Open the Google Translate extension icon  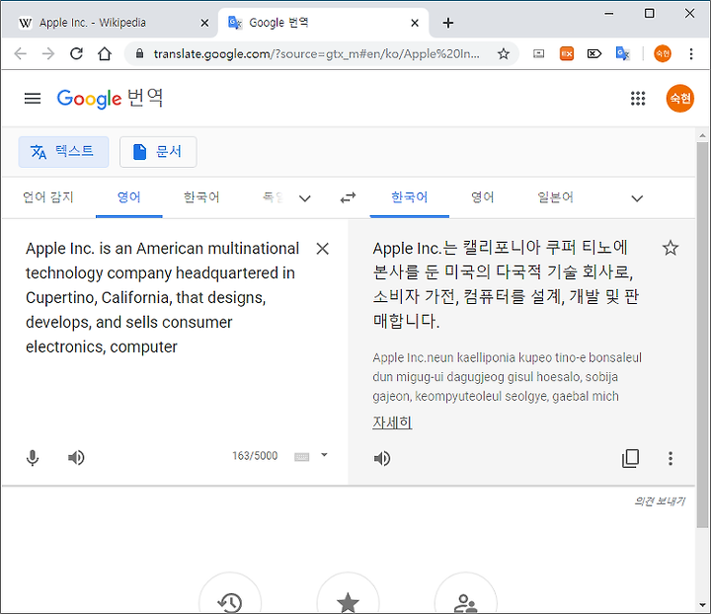(622, 54)
